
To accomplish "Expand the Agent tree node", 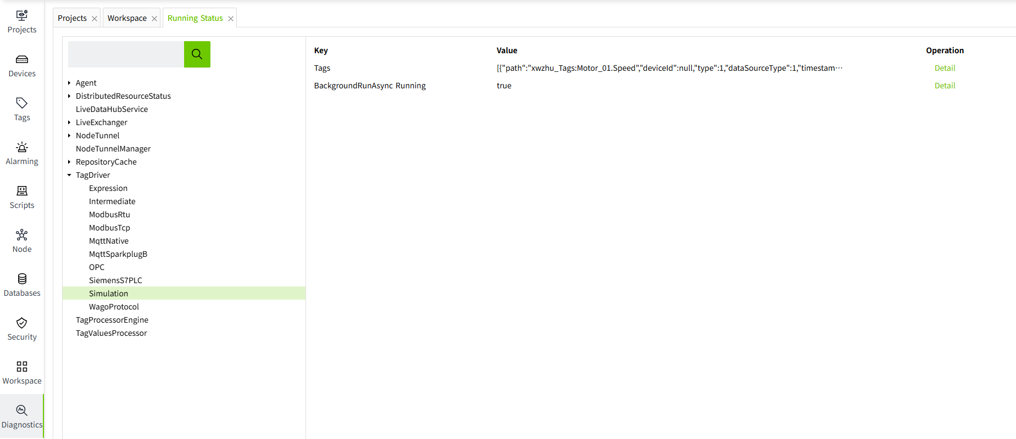I will point(69,83).
